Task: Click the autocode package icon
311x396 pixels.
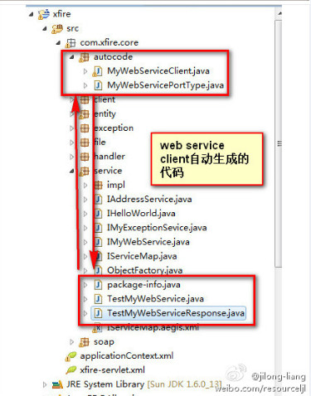Action: [x=84, y=57]
